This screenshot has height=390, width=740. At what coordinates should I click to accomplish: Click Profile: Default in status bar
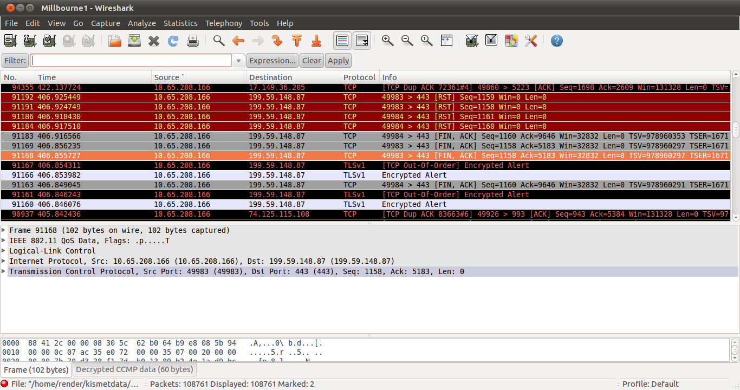[650, 384]
